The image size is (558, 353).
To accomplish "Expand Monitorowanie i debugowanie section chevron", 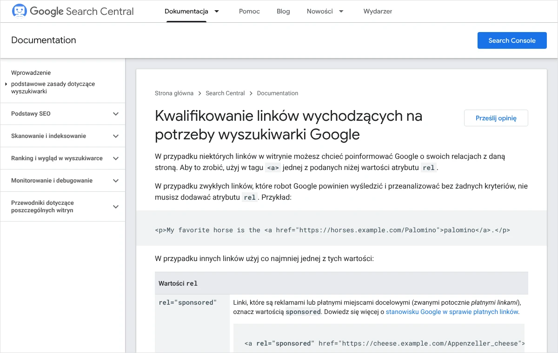I will (x=116, y=181).
